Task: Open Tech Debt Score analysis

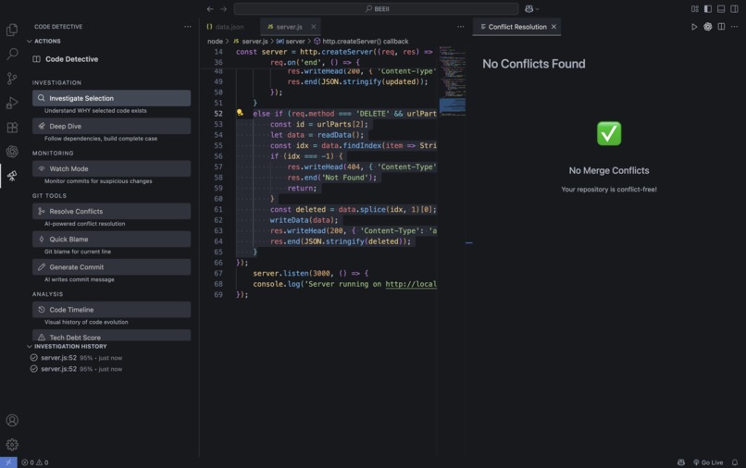Action: (x=111, y=336)
